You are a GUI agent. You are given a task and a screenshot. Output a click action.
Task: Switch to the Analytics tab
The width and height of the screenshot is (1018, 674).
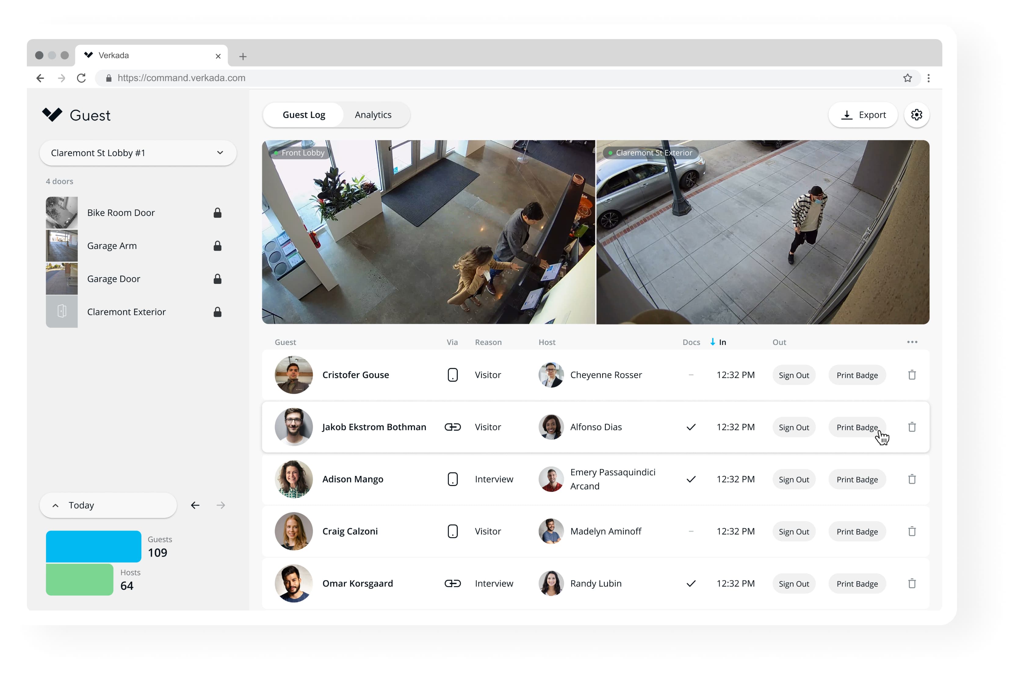373,115
